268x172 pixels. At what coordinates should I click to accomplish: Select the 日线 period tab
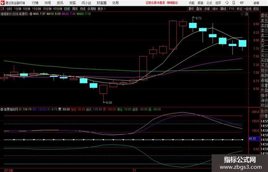click(67, 9)
